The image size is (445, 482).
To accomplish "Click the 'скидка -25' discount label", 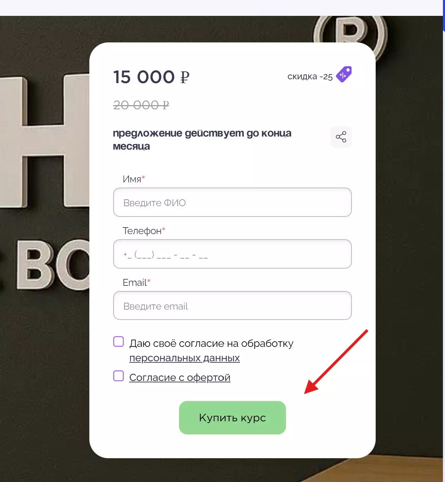I will pyautogui.click(x=310, y=77).
